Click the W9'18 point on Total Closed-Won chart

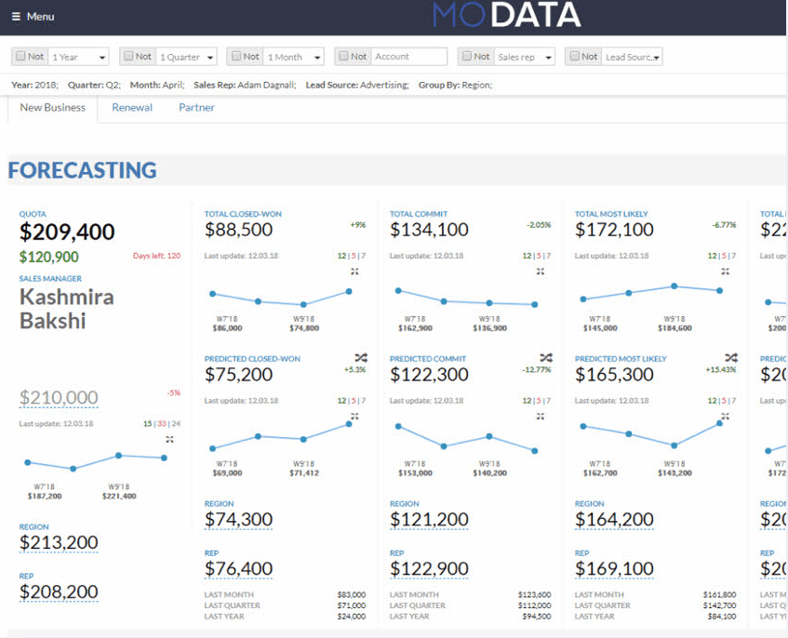303,304
